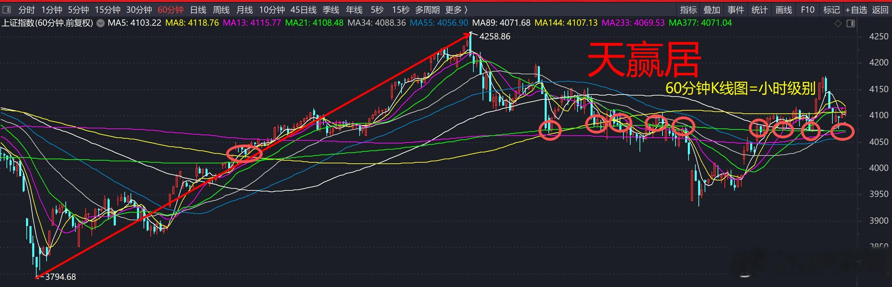Toggle the right side panel icon beside the diamond
This screenshot has width=892, height=287.
[x=851, y=24]
